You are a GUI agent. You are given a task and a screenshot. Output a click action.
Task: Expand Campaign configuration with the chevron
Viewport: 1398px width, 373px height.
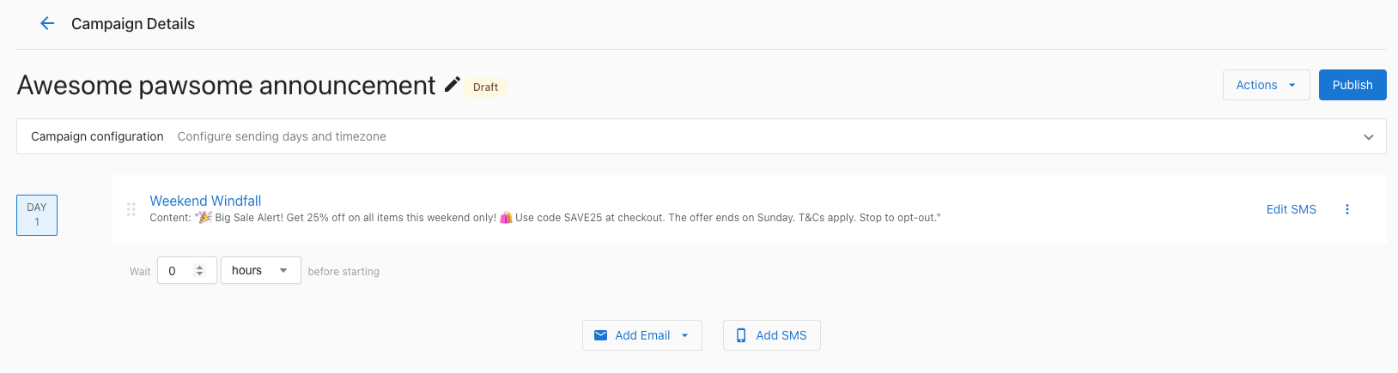(x=1368, y=137)
